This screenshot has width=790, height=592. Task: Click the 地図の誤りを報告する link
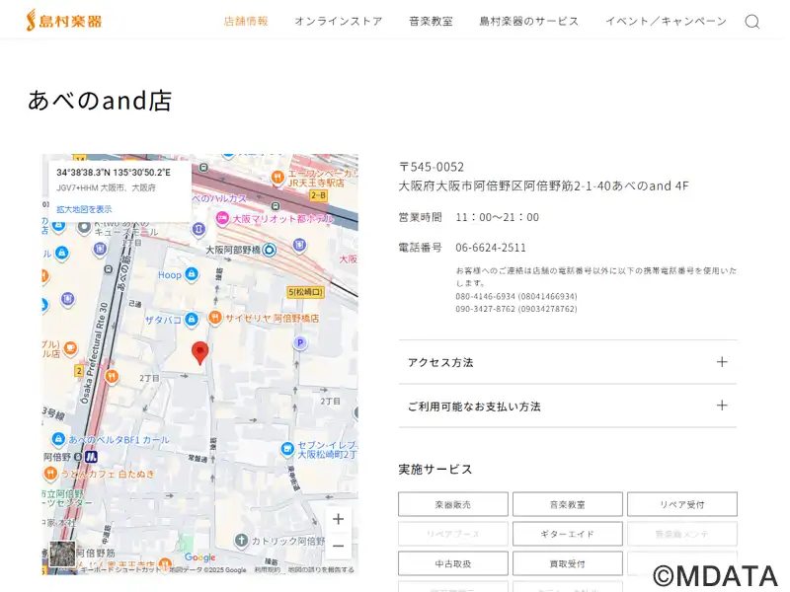[321, 570]
